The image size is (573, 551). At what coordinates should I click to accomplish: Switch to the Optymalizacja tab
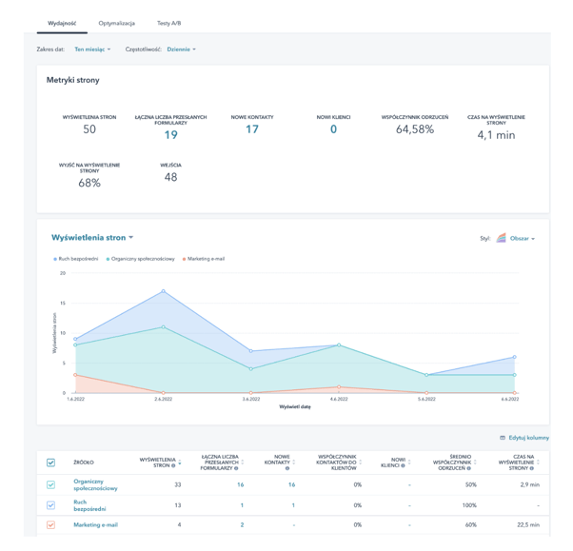[116, 24]
